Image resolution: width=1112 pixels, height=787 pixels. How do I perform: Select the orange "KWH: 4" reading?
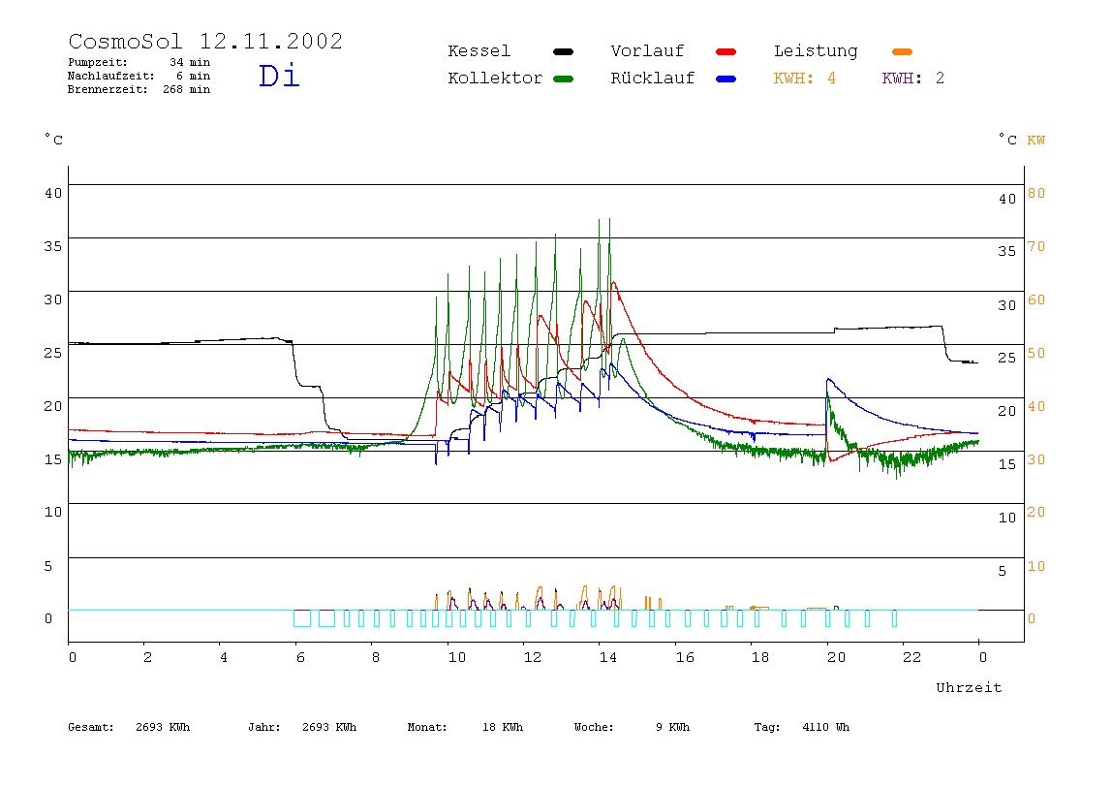click(805, 79)
